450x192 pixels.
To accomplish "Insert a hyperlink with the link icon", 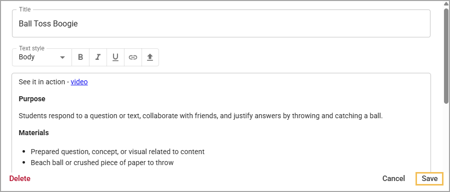I will coord(132,57).
